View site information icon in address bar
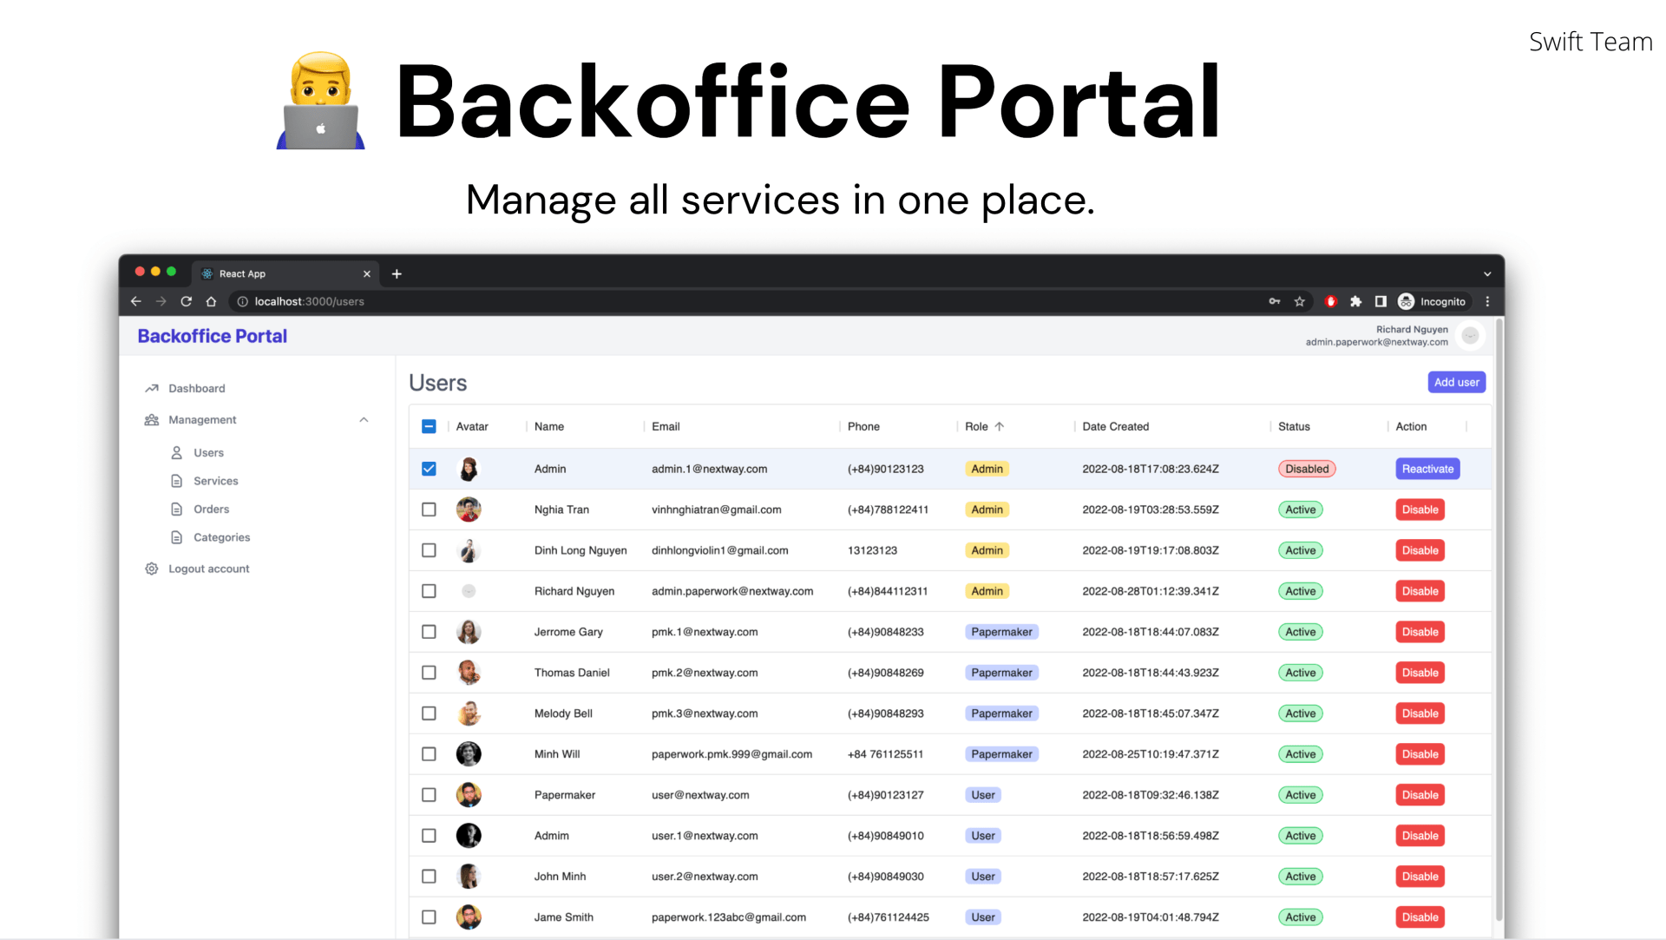 [x=243, y=301]
